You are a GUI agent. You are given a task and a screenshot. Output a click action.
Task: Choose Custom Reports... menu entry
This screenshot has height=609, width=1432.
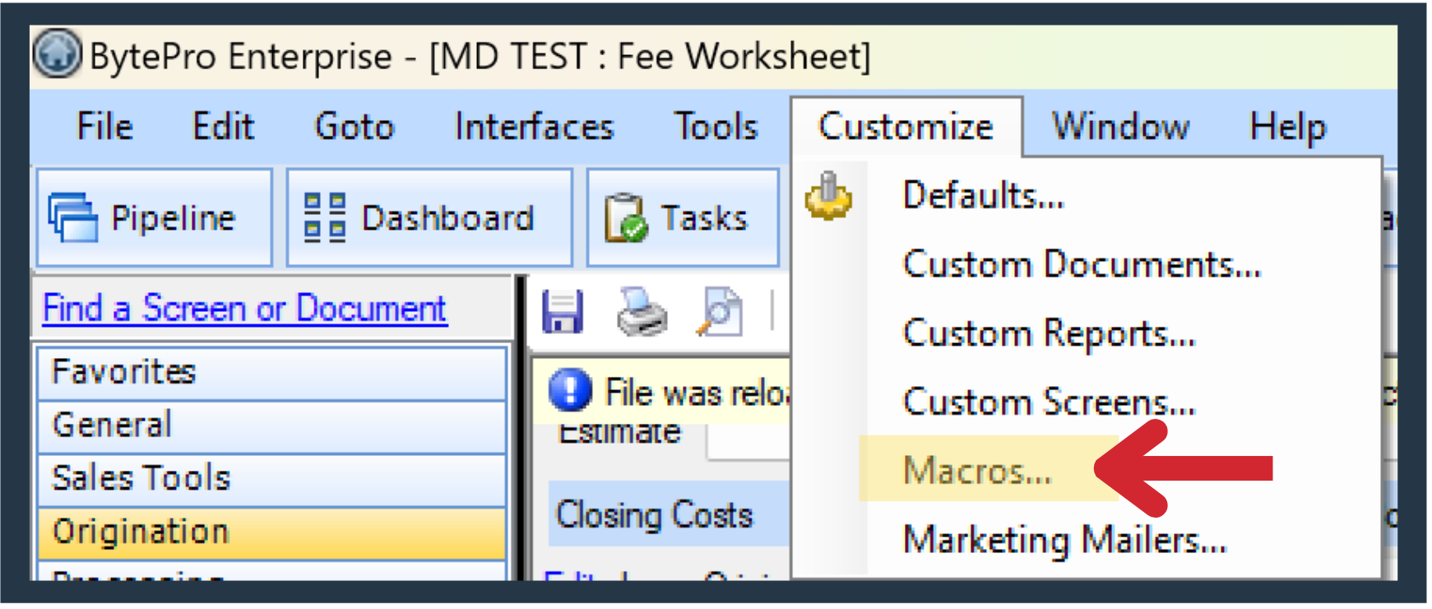1049,333
